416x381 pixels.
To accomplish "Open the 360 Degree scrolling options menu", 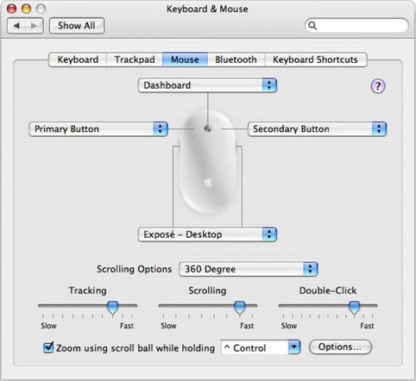I will tap(249, 269).
